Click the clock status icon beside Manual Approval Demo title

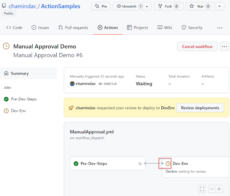click(x=6, y=46)
